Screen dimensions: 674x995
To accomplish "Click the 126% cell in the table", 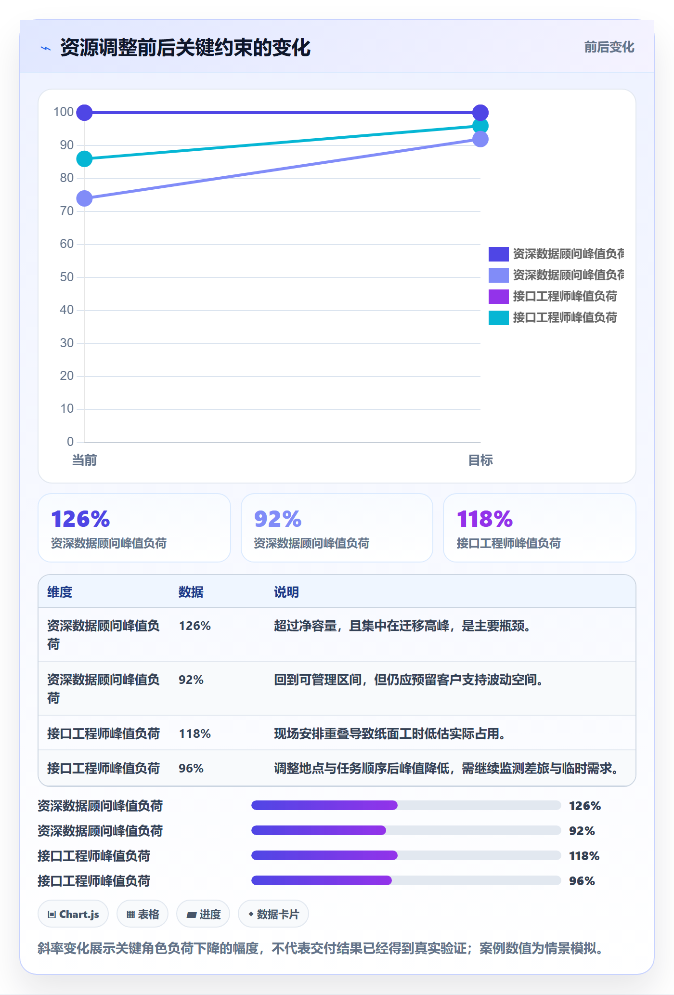I will (195, 626).
